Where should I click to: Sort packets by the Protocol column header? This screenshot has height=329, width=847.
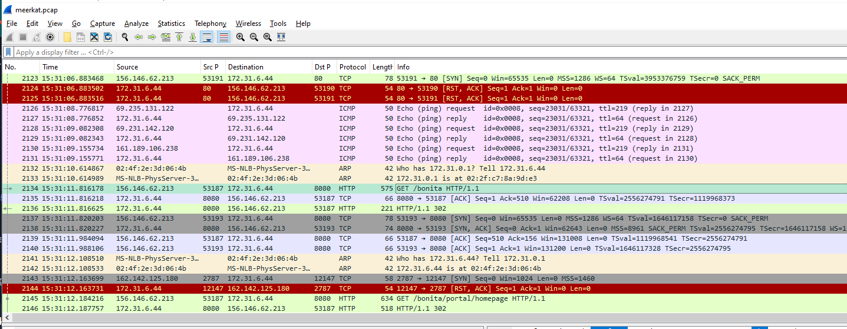coord(352,67)
